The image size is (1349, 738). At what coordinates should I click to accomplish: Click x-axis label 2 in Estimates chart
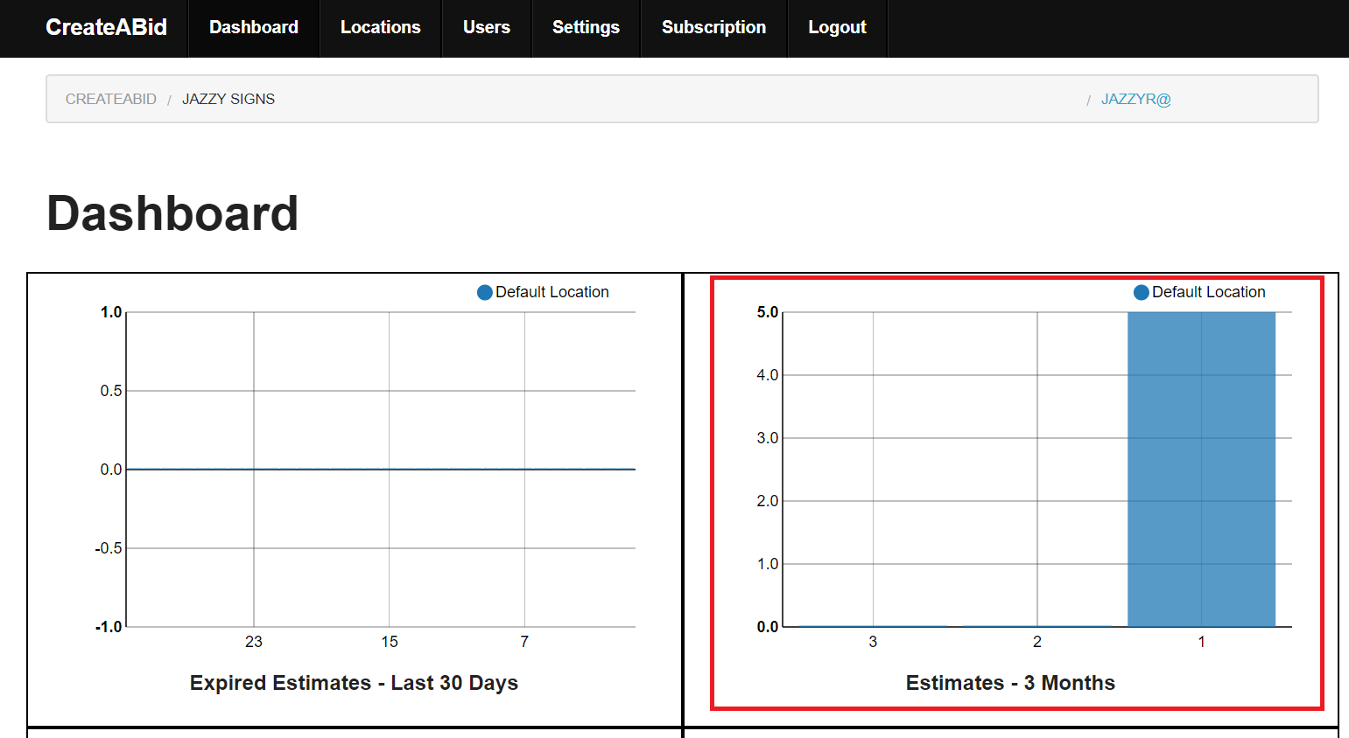click(1037, 642)
